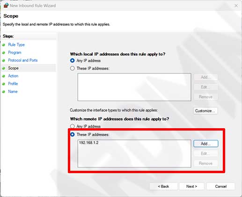
Task: Click the green bullet beside Name
Action: [x=4, y=92]
